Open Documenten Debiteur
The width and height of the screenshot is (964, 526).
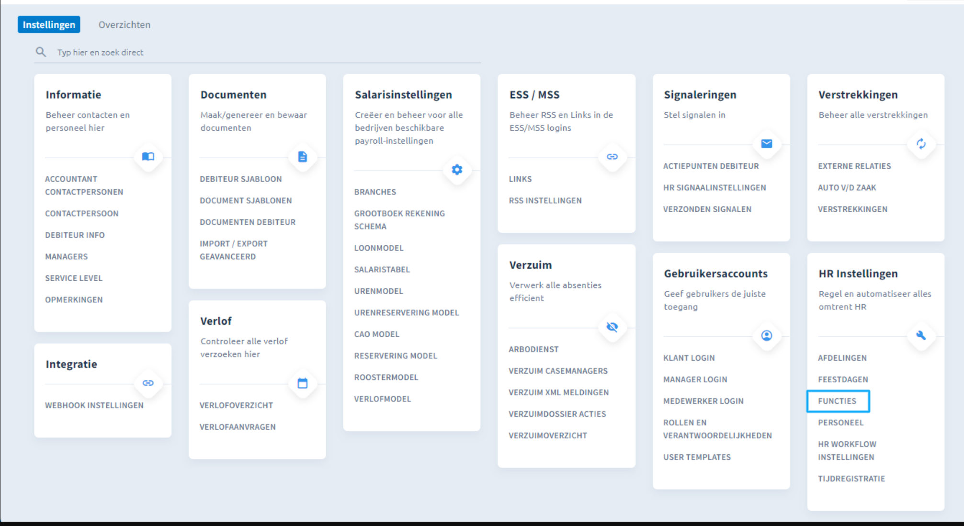coord(248,222)
